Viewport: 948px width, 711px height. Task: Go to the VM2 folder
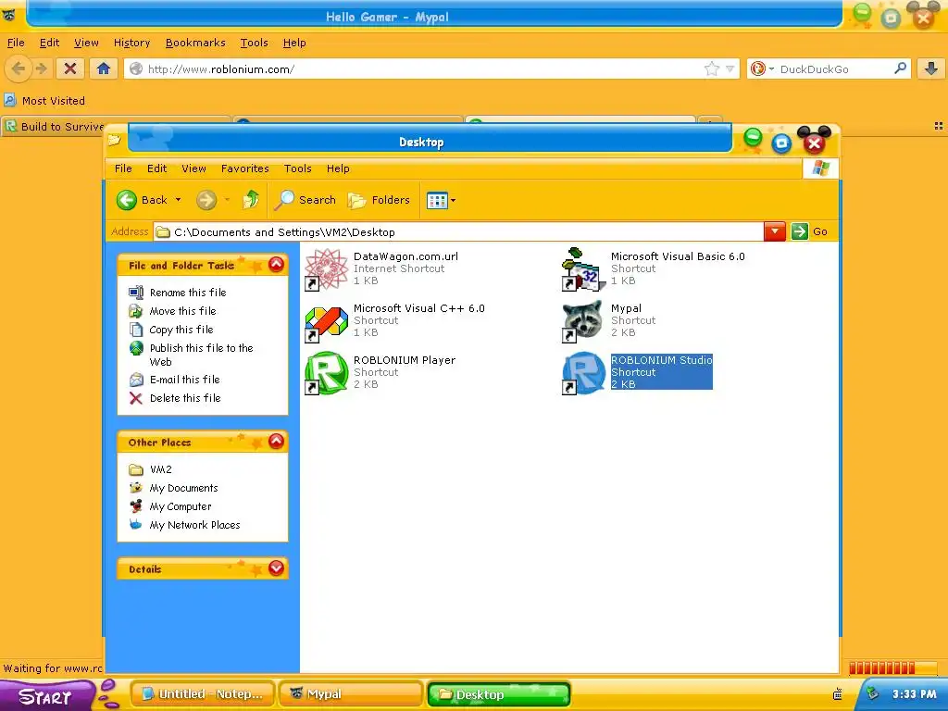161,469
